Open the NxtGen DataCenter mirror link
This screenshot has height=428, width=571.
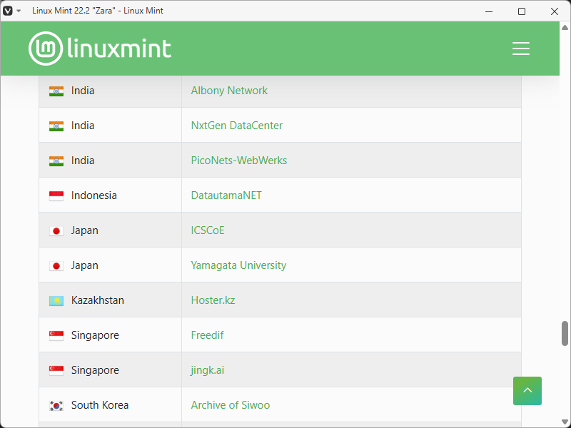coord(236,126)
